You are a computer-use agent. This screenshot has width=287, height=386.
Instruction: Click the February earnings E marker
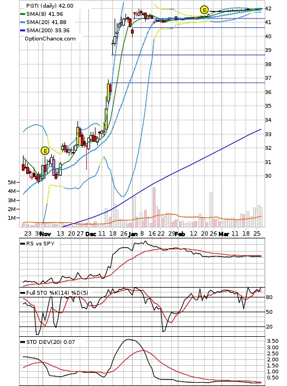coord(204,10)
